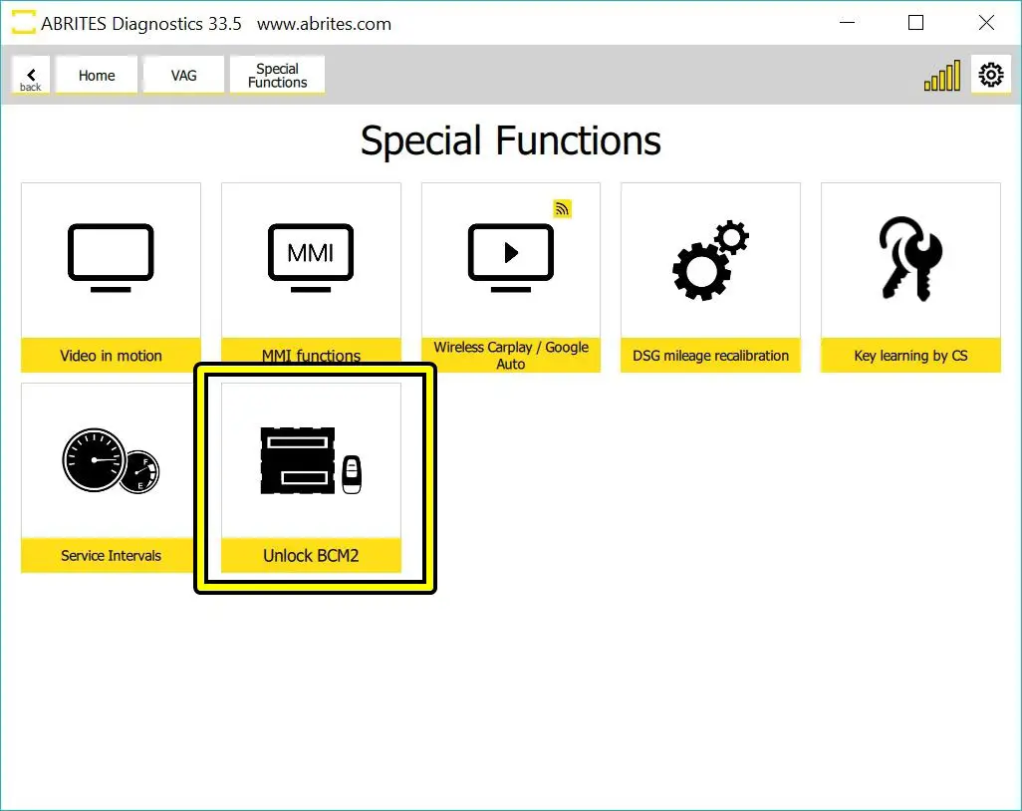Switch to the VAG breadcrumb tab
The width and height of the screenshot is (1022, 811).
(x=184, y=75)
